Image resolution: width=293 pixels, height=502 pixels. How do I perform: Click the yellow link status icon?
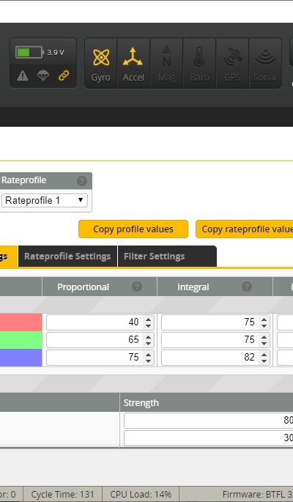coord(64,75)
